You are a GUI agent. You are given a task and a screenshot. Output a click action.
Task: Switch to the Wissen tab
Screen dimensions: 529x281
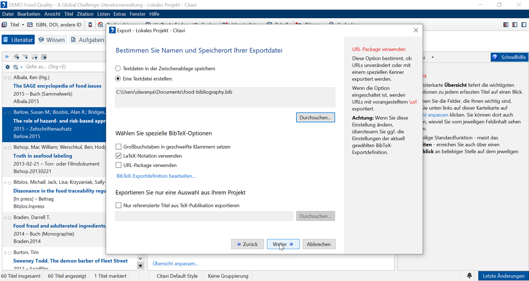[x=52, y=40]
